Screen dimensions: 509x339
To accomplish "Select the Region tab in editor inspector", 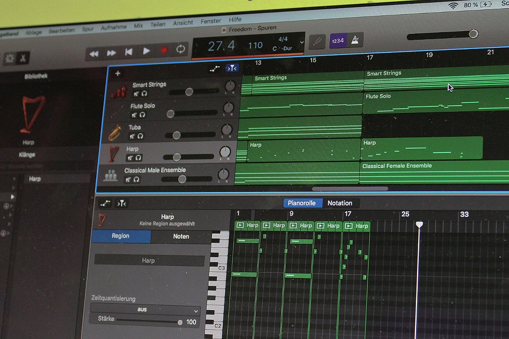I will [x=120, y=236].
